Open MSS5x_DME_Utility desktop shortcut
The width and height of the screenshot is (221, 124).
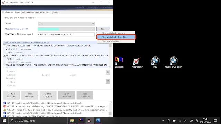(x=173, y=62)
